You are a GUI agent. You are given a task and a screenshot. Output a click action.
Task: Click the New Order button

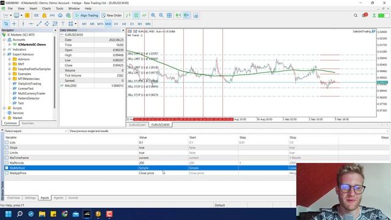click(x=112, y=15)
